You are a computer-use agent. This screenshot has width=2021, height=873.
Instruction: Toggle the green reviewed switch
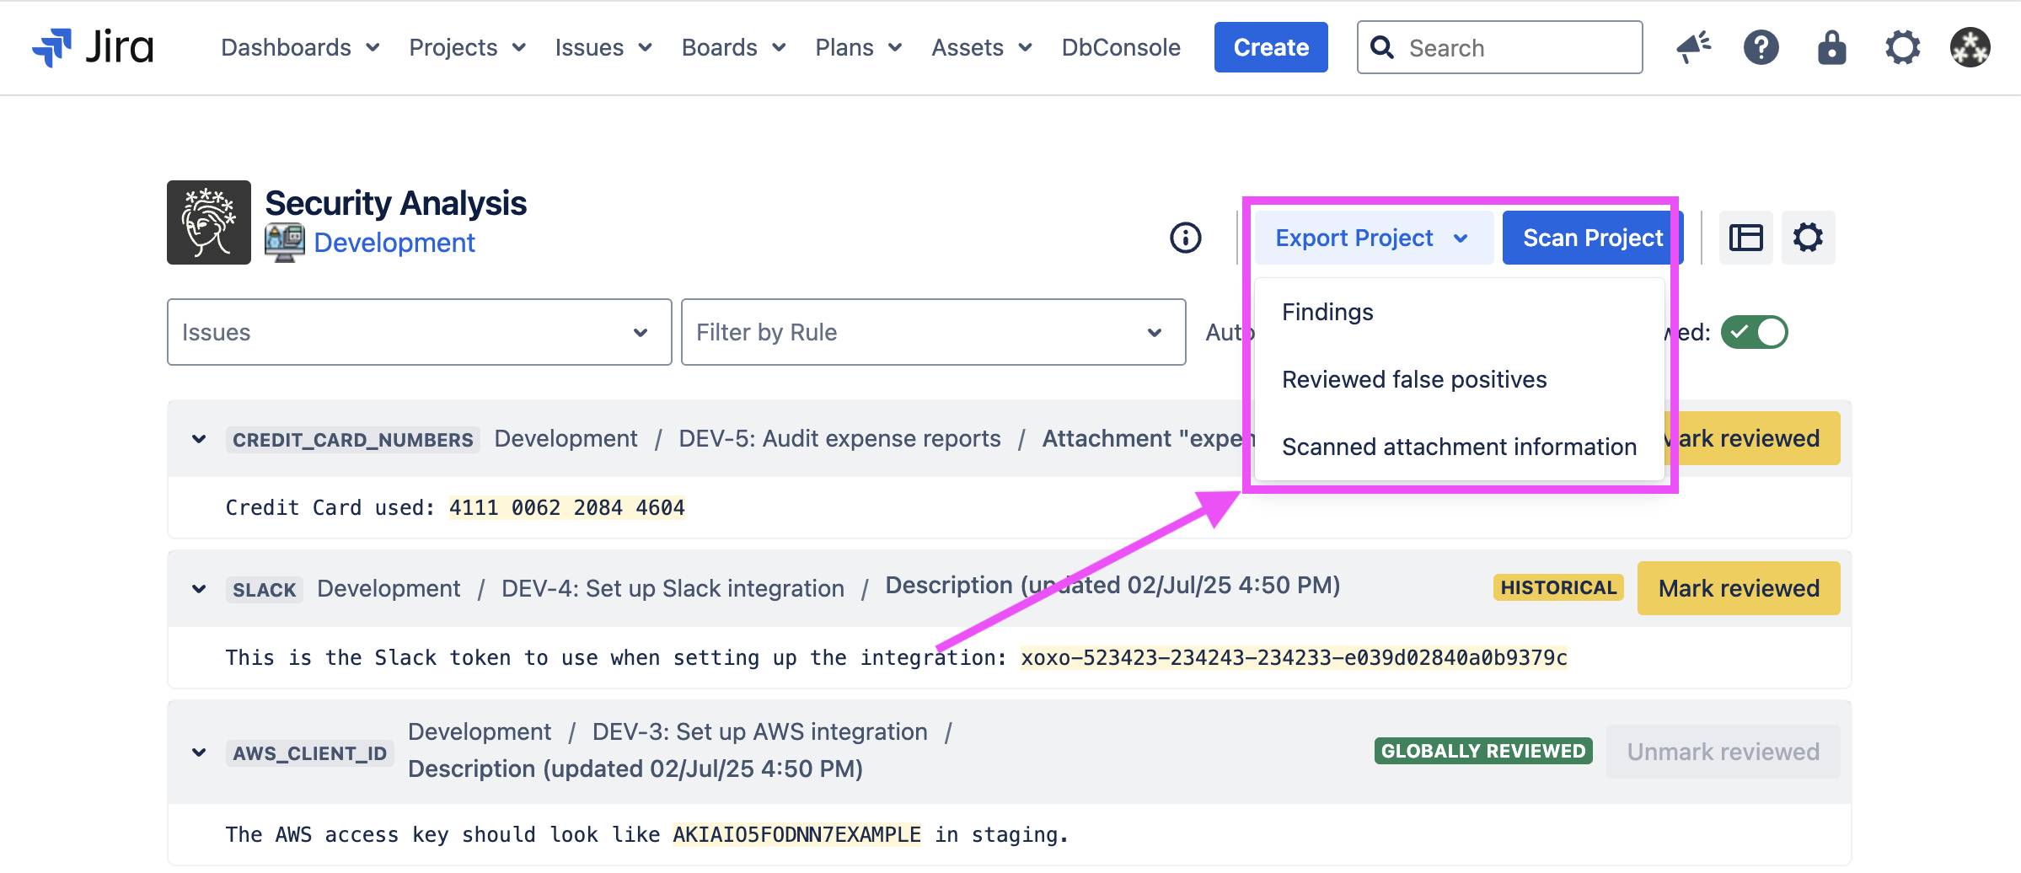click(x=1754, y=332)
